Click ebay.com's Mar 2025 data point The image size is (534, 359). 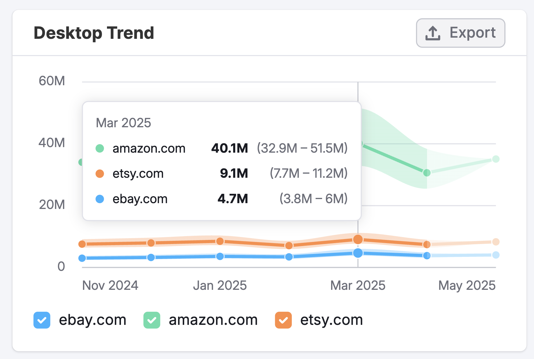(x=358, y=253)
